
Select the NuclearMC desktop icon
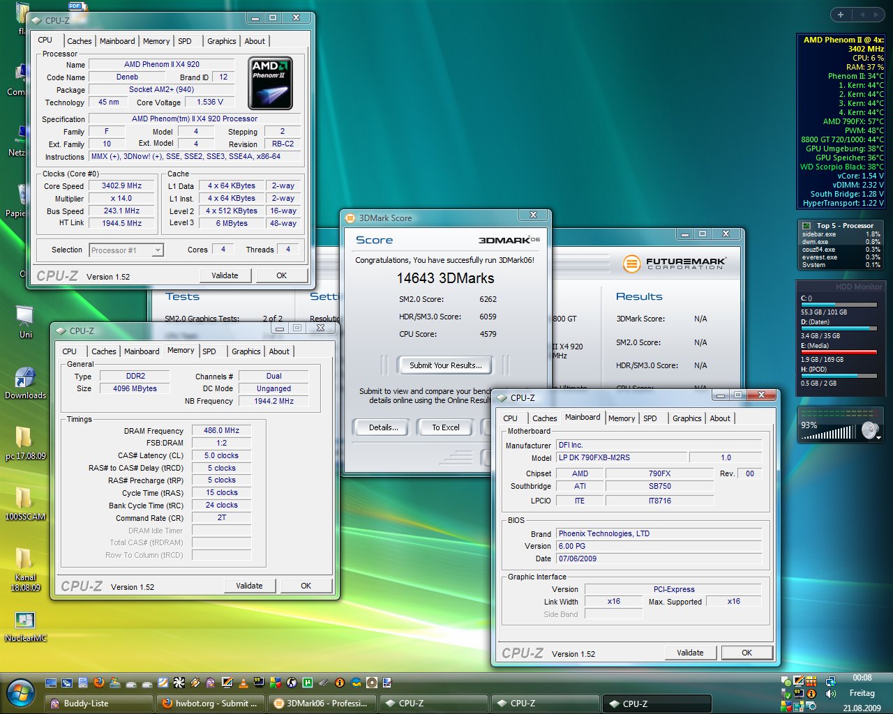(x=25, y=626)
